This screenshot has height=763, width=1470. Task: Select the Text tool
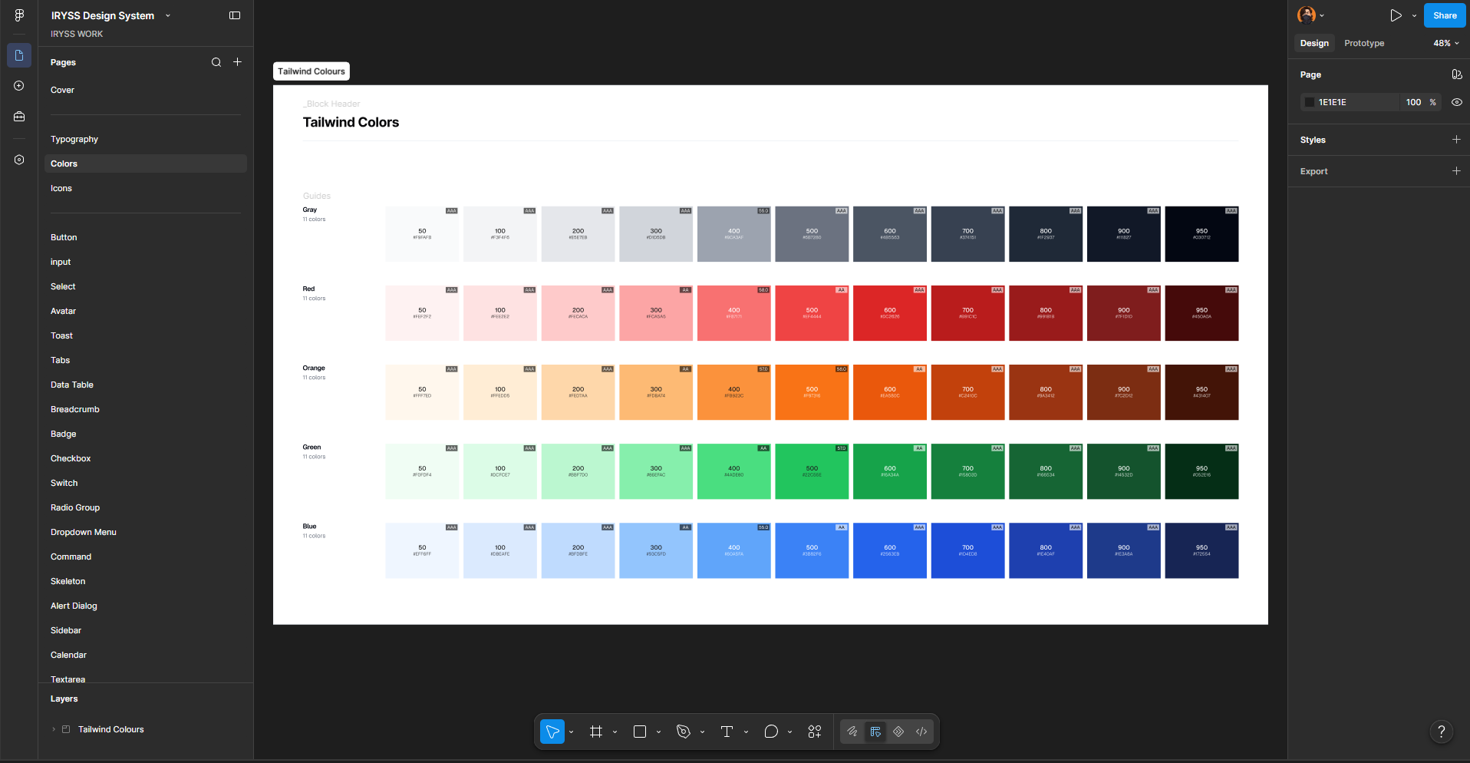tap(727, 732)
